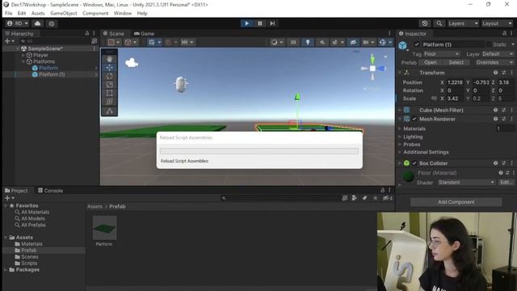Click the Step frame button
This screenshot has height=291, width=517.
click(x=272, y=23)
